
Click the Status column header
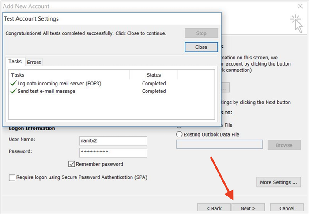(154, 75)
